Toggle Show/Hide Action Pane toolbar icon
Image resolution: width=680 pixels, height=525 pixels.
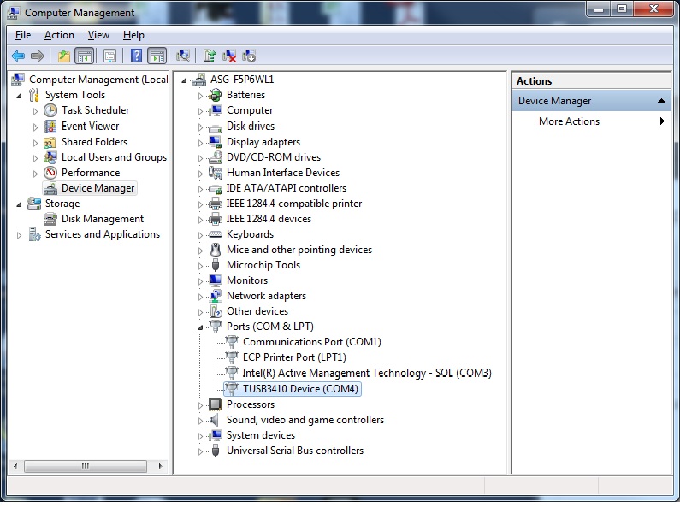157,56
